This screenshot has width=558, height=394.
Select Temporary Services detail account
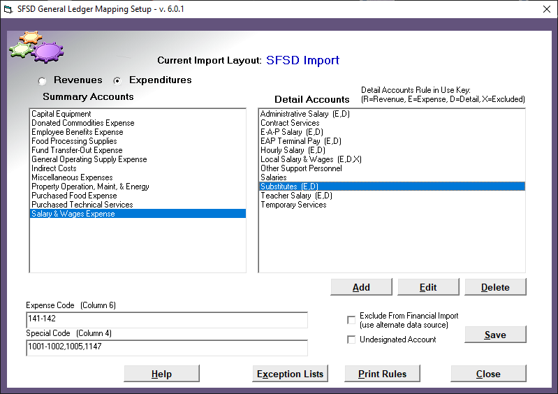coord(392,205)
